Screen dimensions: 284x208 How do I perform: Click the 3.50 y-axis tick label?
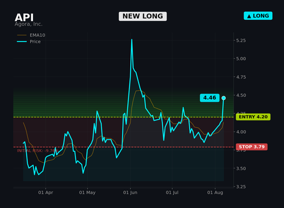(x=241, y=168)
